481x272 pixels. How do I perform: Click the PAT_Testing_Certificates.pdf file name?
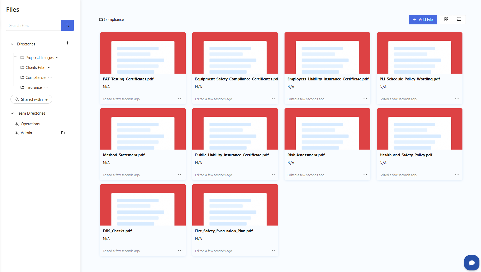(x=128, y=79)
